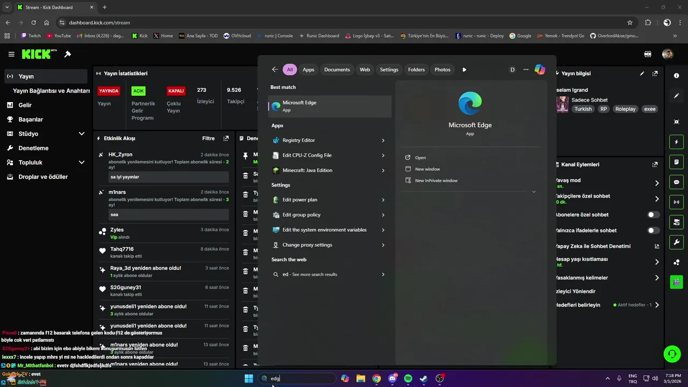Image resolution: width=688 pixels, height=387 pixels.
Task: Open the search panel three-dots menu
Action: 526,69
